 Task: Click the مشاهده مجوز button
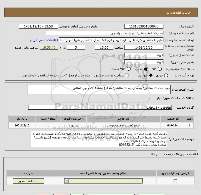(x=28, y=181)
